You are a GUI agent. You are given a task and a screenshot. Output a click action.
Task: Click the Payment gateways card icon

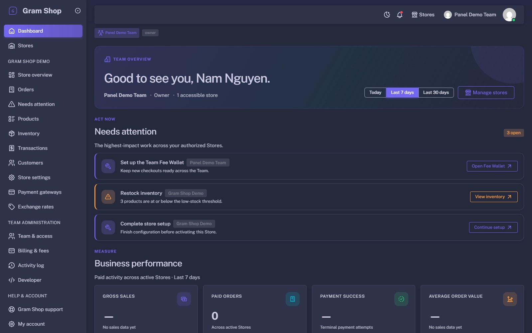tap(12, 192)
